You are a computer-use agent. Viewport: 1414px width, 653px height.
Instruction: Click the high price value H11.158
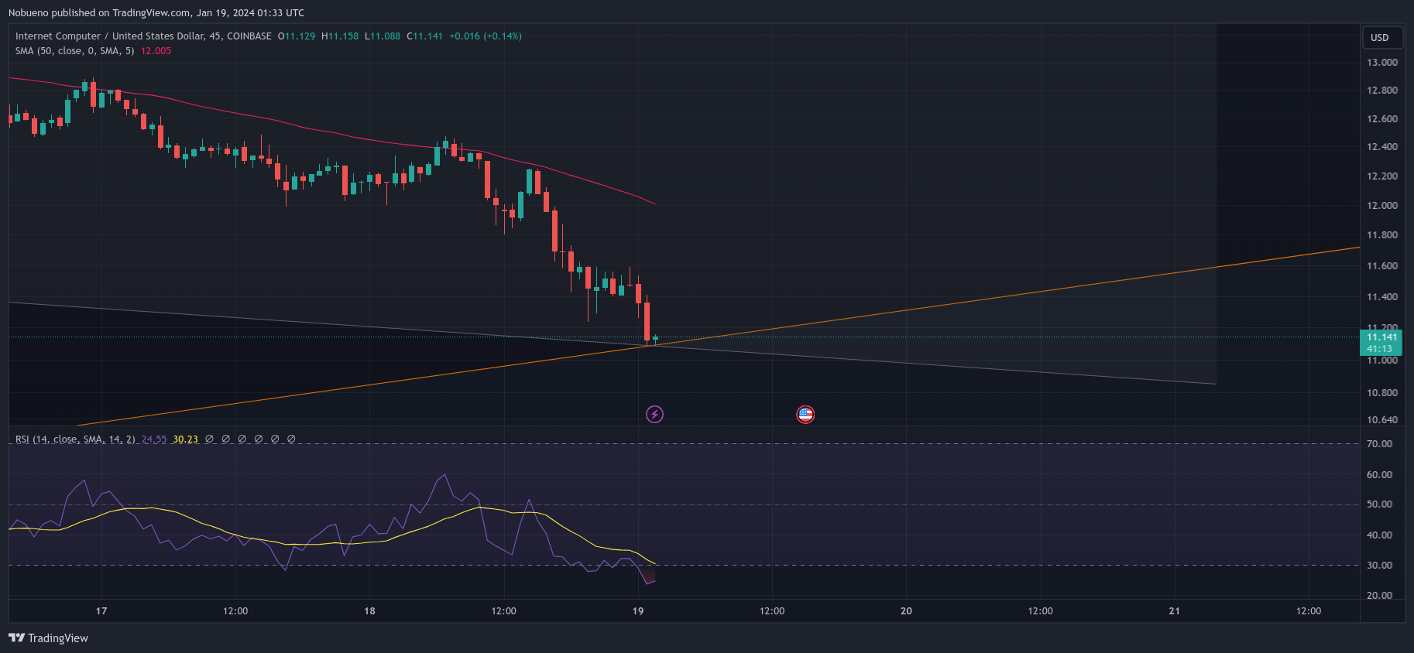click(x=340, y=36)
